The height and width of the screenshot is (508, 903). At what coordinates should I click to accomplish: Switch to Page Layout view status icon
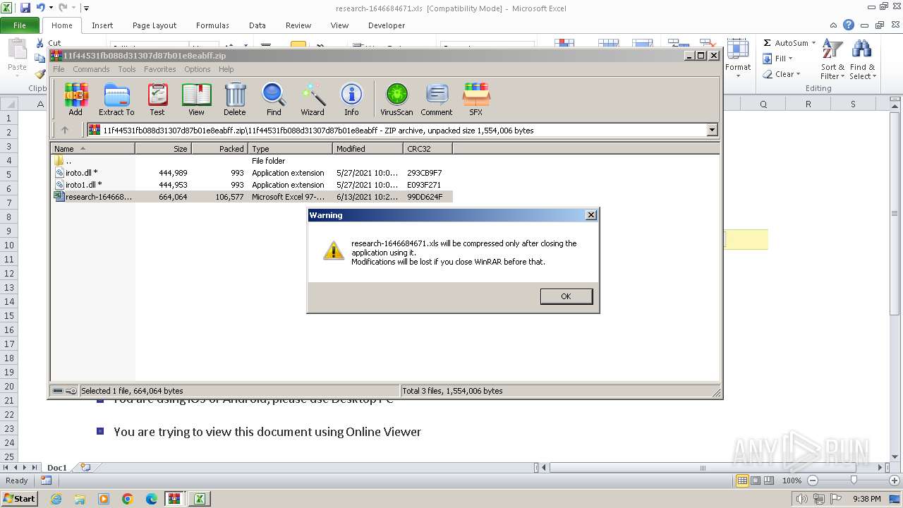[x=756, y=480]
